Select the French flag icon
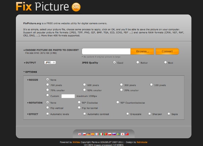The height and width of the screenshot is (146, 203). [x=97, y=134]
